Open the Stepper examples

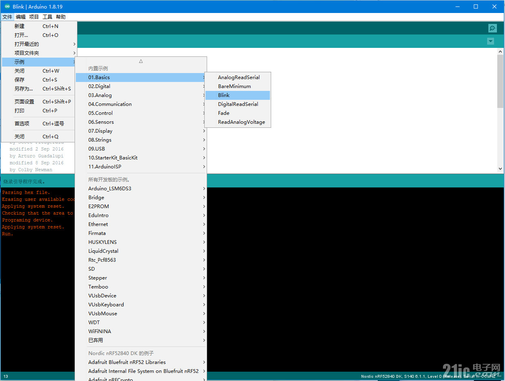coord(141,278)
